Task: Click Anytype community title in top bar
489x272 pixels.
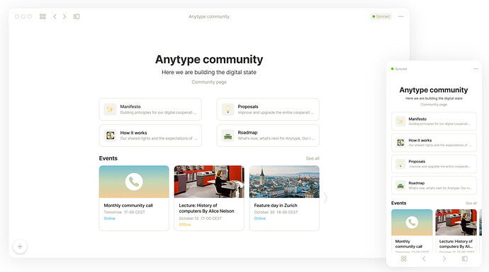Action: (x=209, y=16)
